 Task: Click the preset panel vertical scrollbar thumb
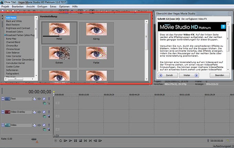coord(146,36)
